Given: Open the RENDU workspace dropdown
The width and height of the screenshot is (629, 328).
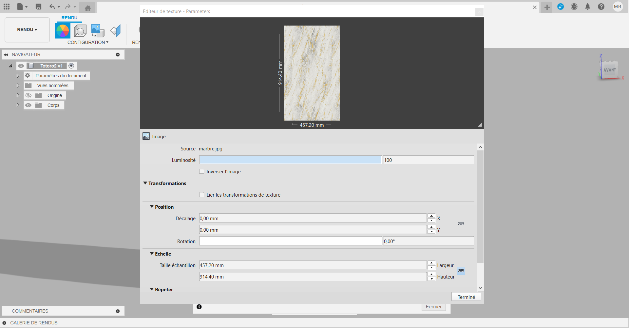Looking at the screenshot, I should pyautogui.click(x=27, y=29).
